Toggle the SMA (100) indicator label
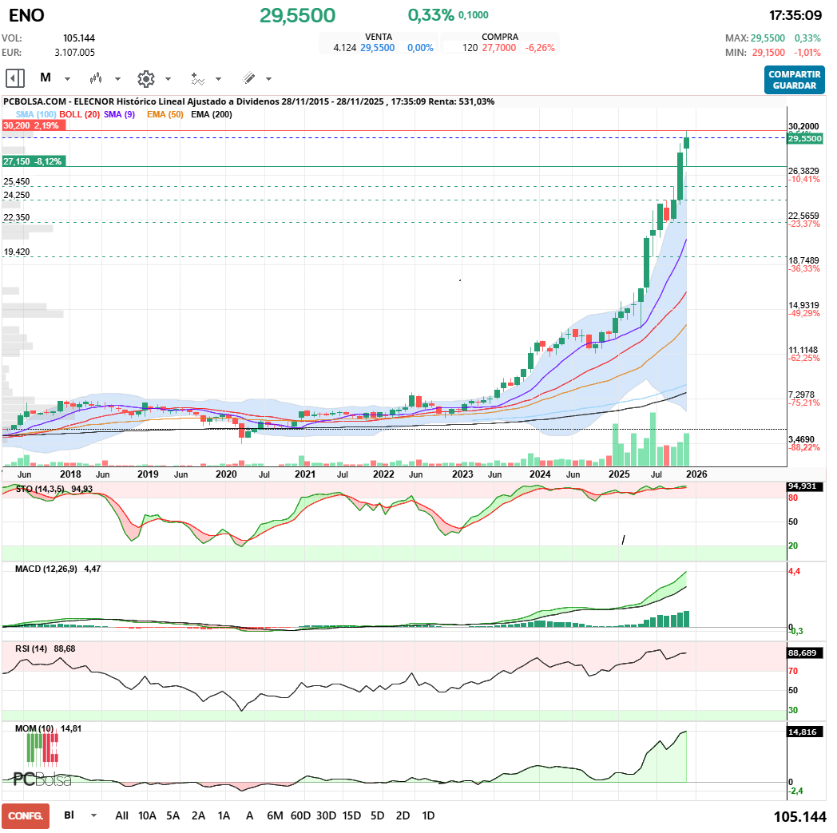The width and height of the screenshot is (837, 833). 36,114
